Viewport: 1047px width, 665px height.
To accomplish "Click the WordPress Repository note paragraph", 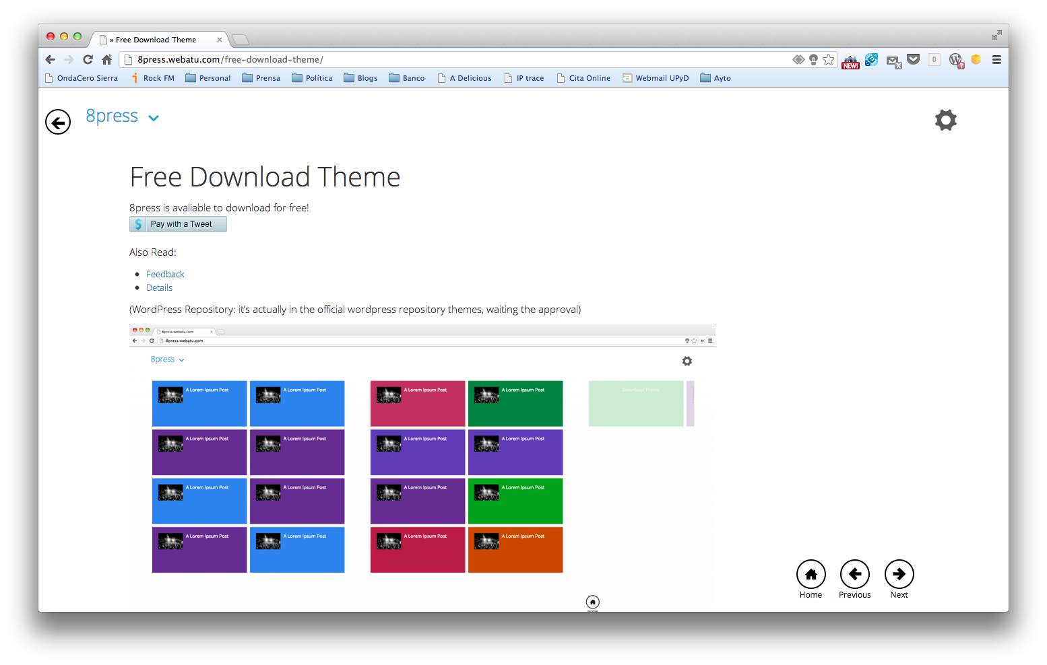I will [x=355, y=310].
